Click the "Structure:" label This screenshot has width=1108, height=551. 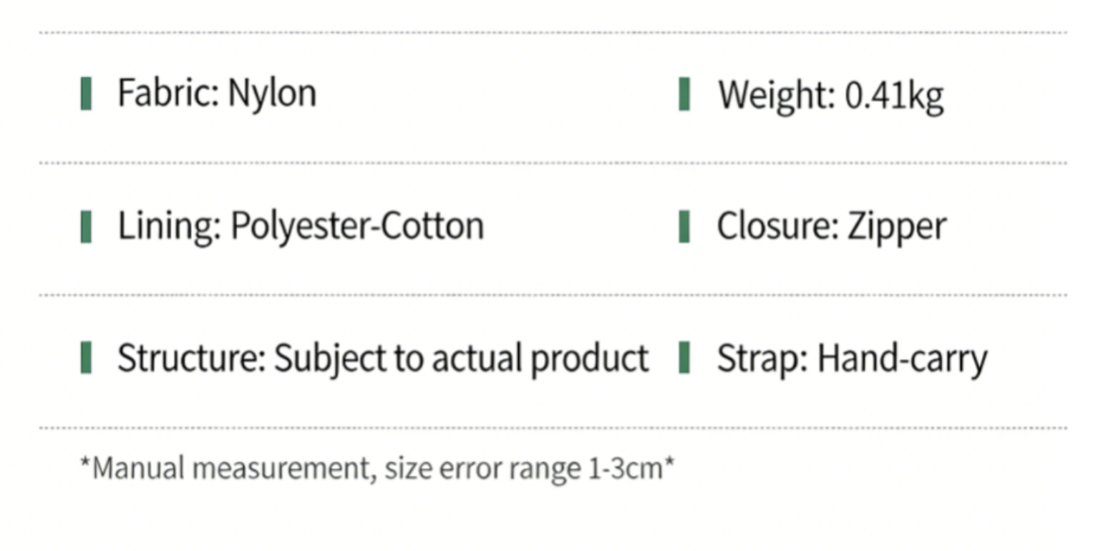point(191,359)
